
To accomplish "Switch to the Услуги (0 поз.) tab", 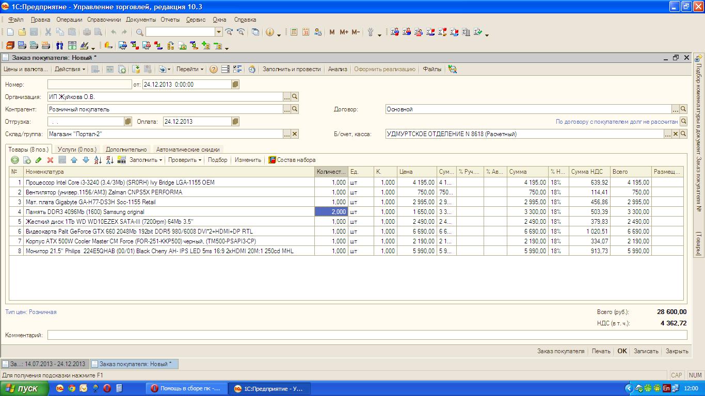I will click(77, 150).
